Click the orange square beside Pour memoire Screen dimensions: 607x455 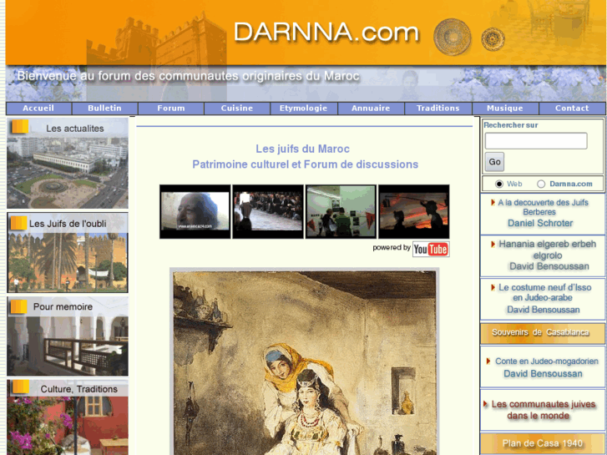(18, 306)
